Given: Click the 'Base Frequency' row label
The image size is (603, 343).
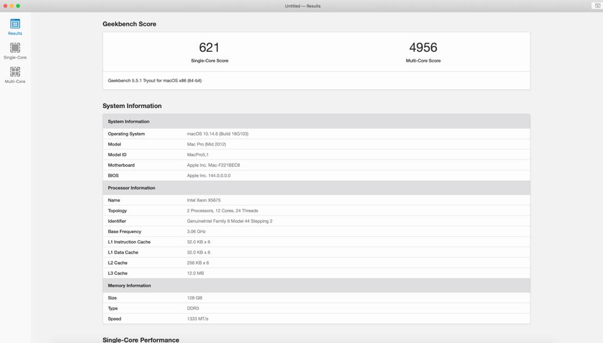Looking at the screenshot, I should tap(125, 231).
